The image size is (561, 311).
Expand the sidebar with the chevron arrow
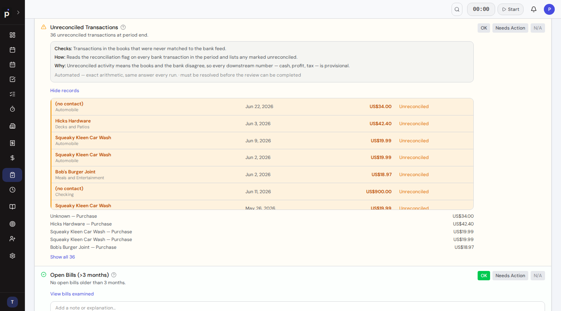pos(18,12)
